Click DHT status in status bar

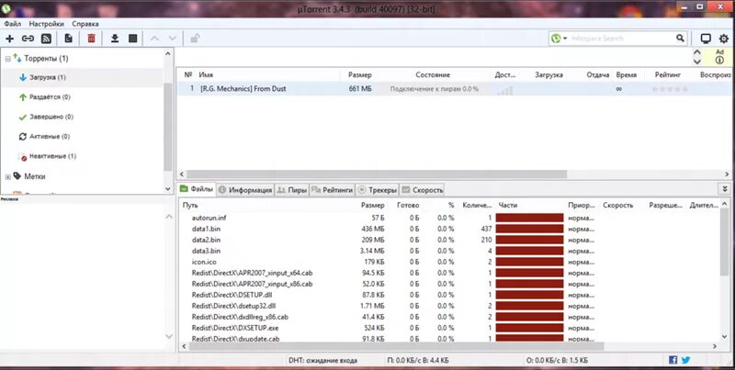322,360
